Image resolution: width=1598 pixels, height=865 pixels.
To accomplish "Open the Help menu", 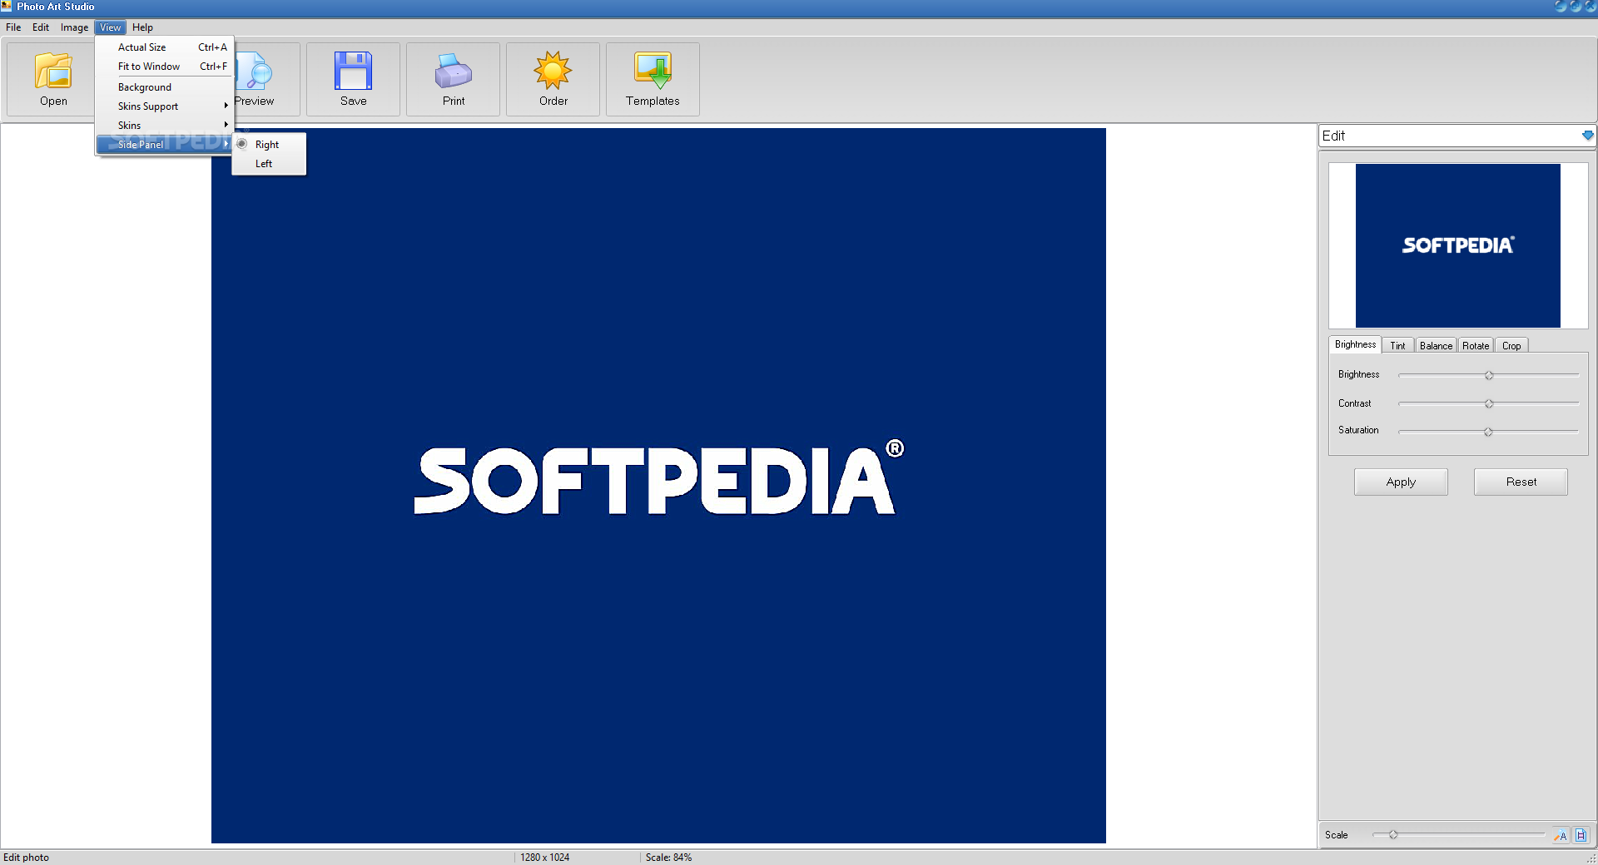I will [x=142, y=27].
